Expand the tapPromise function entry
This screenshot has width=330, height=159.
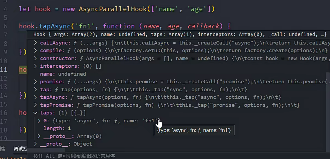point(35,105)
